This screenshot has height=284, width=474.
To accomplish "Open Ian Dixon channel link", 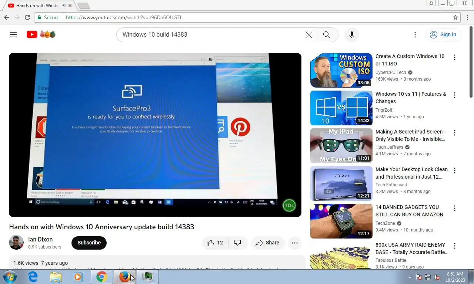I will tap(40, 239).
